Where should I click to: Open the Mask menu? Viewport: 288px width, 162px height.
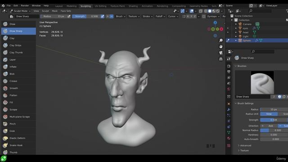point(54,11)
